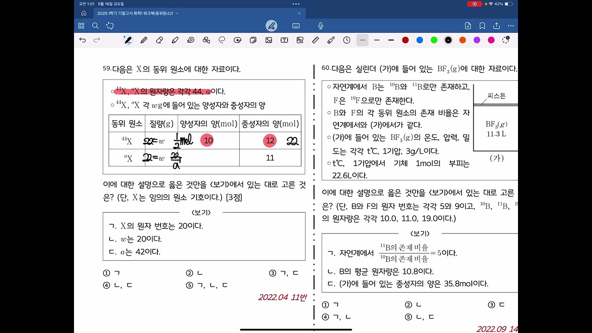Toggle the handwriting pen input mode
Viewport: 592px width, 333px height.
(271, 26)
